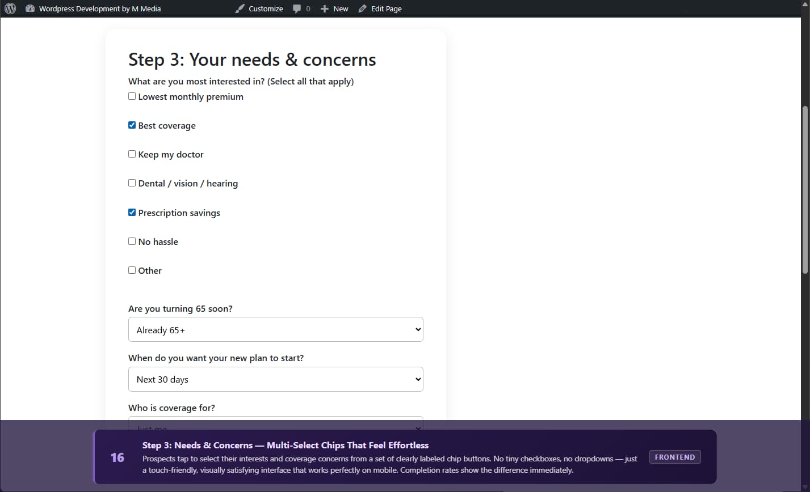Uncheck the Best coverage checkbox
The height and width of the screenshot is (492, 810).
tap(132, 125)
